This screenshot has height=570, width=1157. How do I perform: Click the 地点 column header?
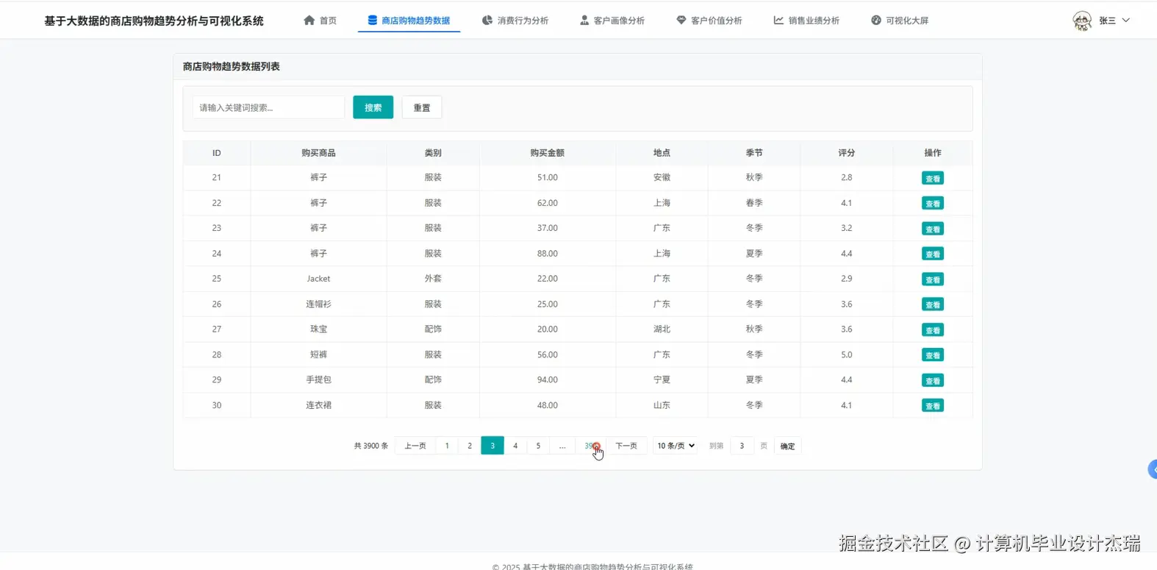pyautogui.click(x=662, y=153)
